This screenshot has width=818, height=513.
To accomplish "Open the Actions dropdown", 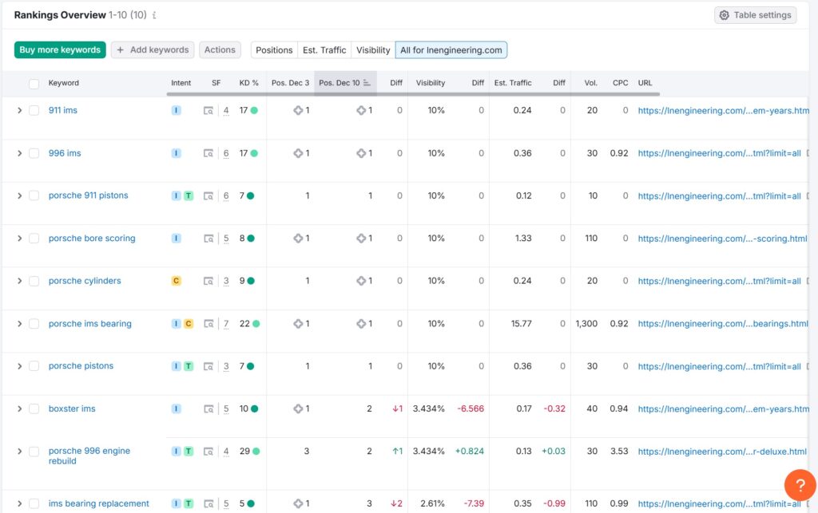I will [x=220, y=49].
